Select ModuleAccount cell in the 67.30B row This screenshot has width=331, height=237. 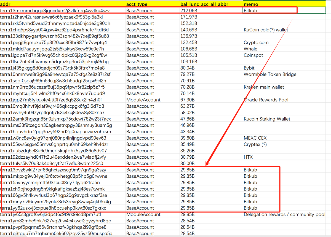click(153, 100)
